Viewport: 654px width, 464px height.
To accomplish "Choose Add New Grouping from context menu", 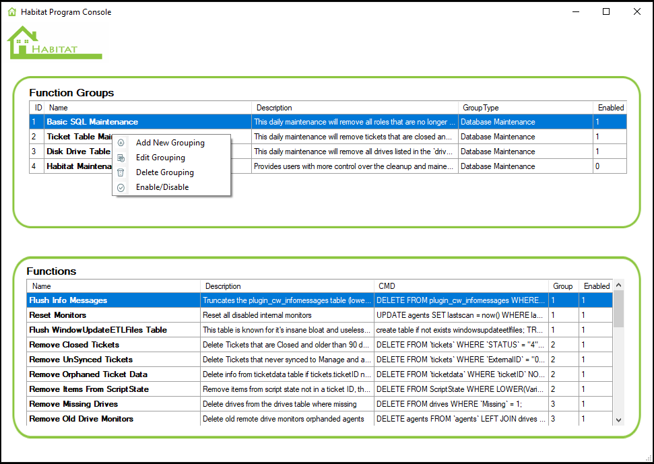I will (x=170, y=143).
